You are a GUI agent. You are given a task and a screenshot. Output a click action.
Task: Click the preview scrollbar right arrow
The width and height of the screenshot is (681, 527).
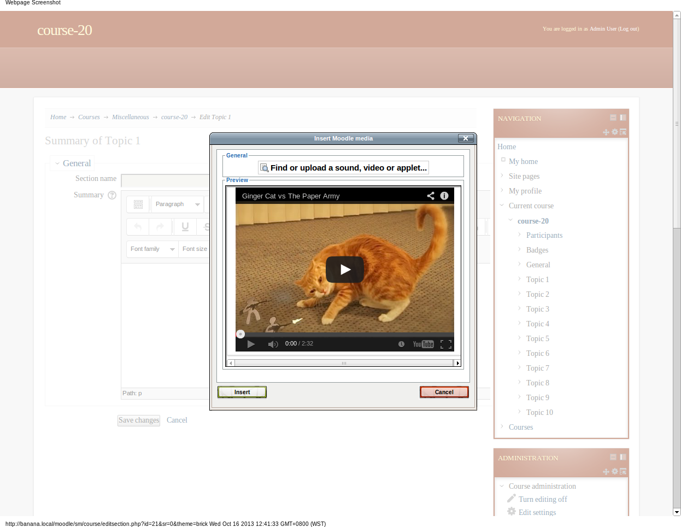click(457, 363)
